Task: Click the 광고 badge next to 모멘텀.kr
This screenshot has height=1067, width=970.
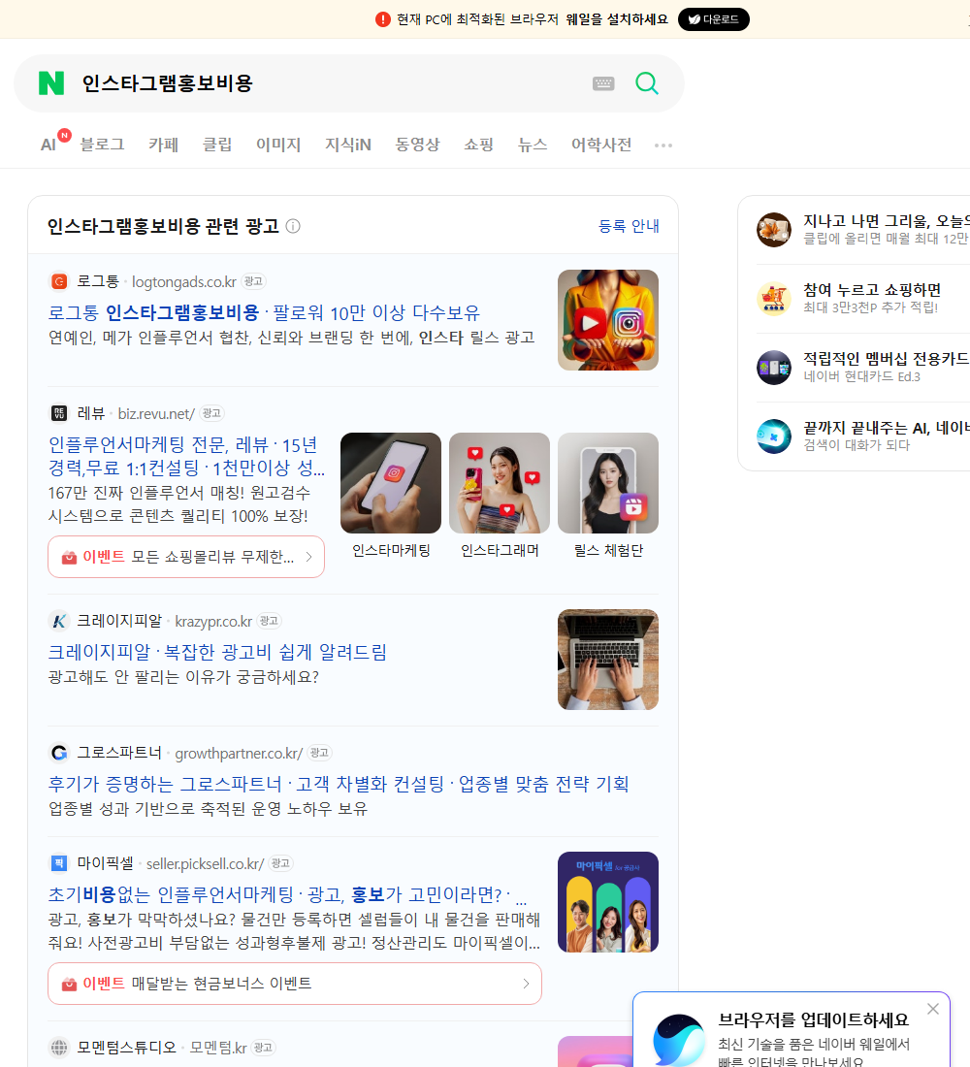Action: (264, 1048)
